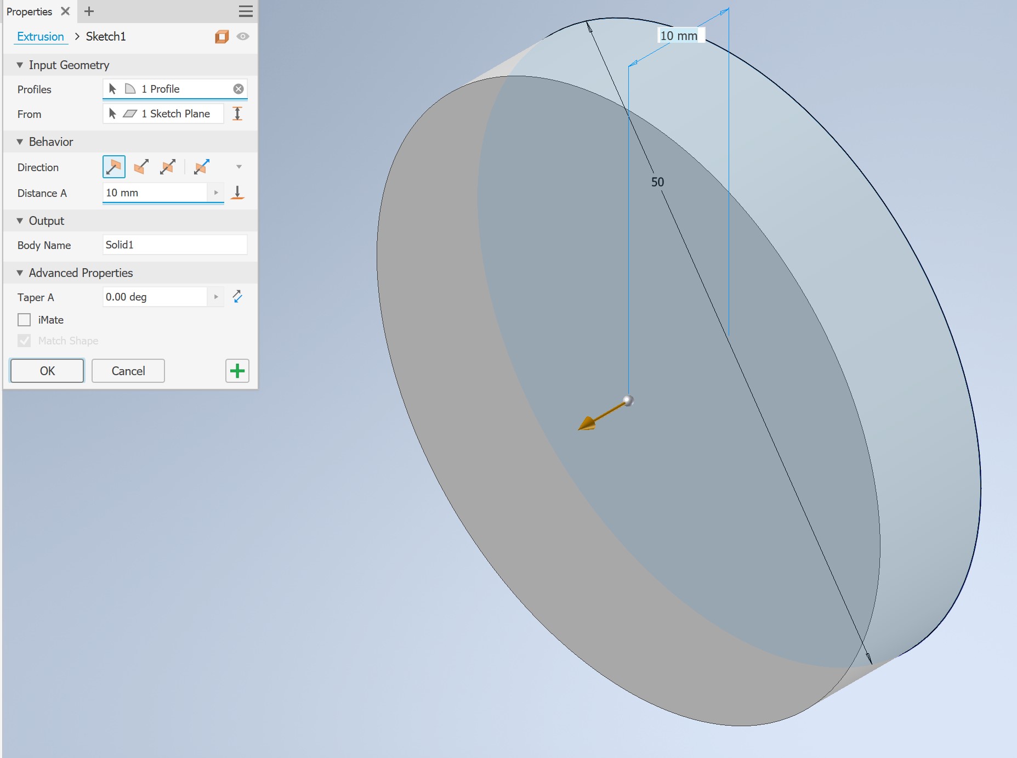Toggle the eye preview visibility icon
Screen dimensions: 1017x758
243,36
